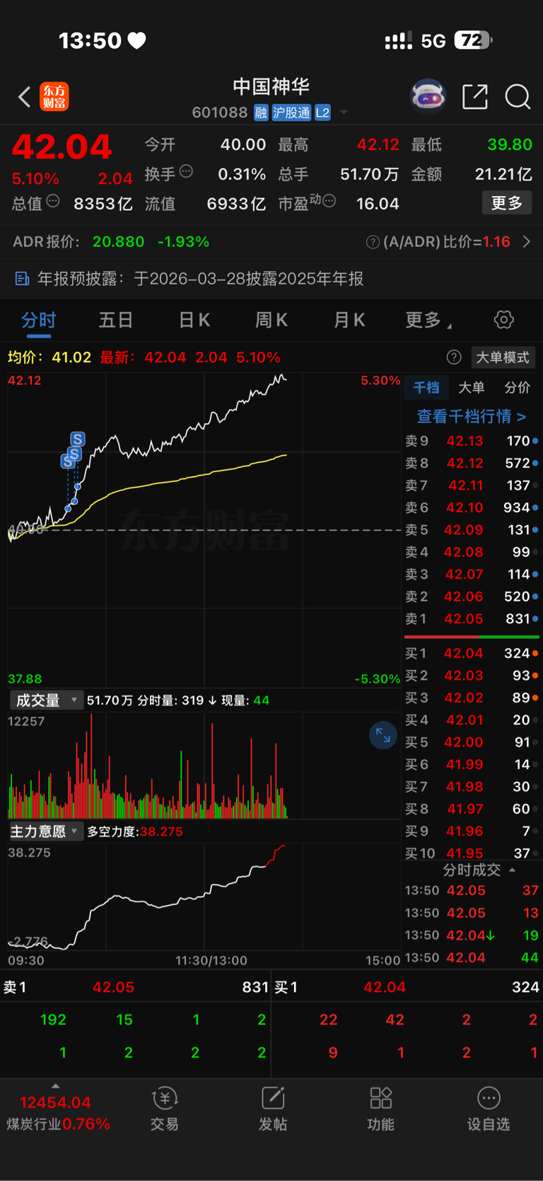This screenshot has height=1181, width=543.
Task: Open the search magnifier icon
Action: (x=518, y=97)
